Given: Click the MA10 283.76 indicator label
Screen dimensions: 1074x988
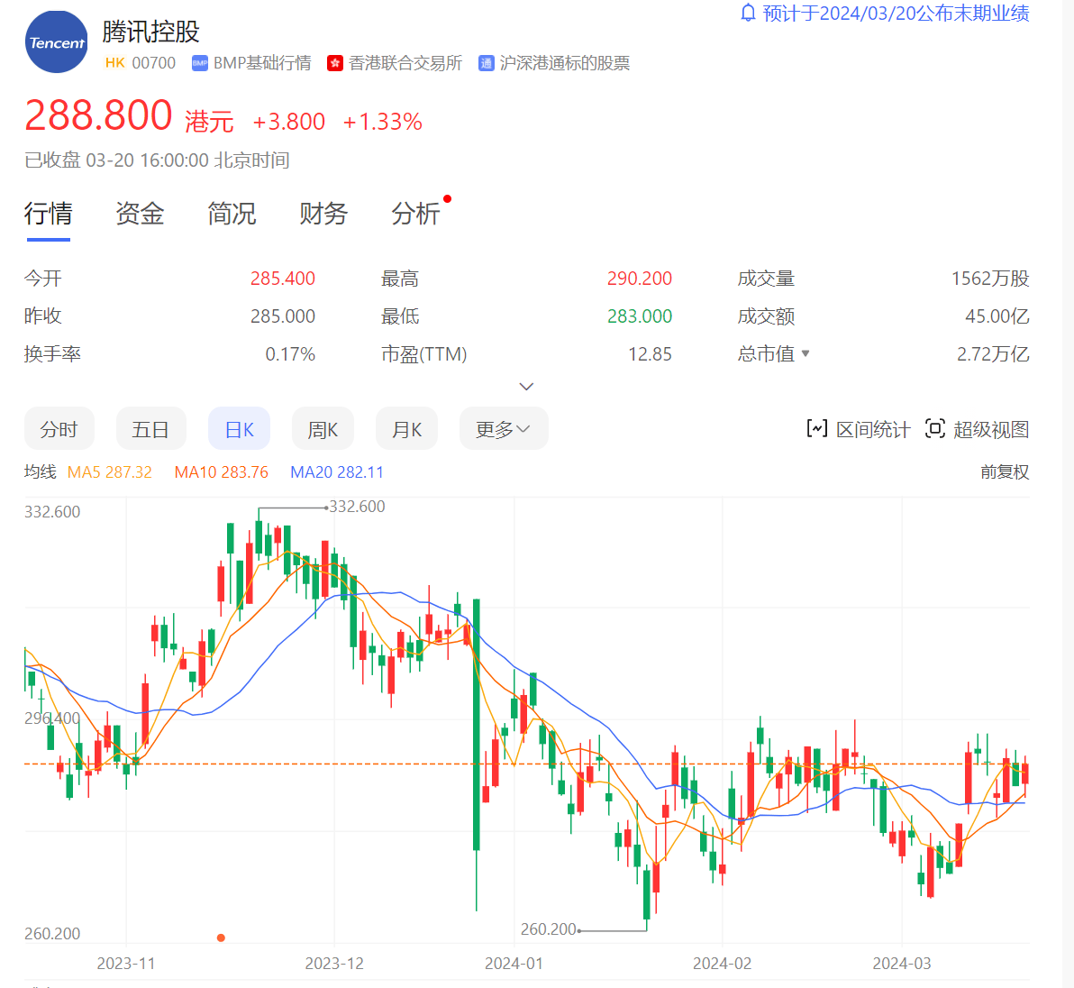Looking at the screenshot, I should point(222,472).
